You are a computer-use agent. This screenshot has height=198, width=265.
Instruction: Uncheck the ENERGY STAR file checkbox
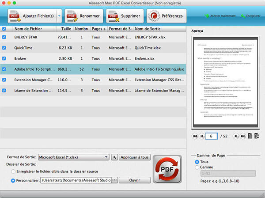[x=4, y=37]
